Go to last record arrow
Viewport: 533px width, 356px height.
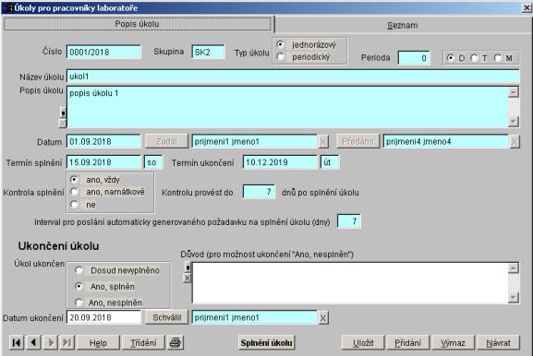click(67, 343)
